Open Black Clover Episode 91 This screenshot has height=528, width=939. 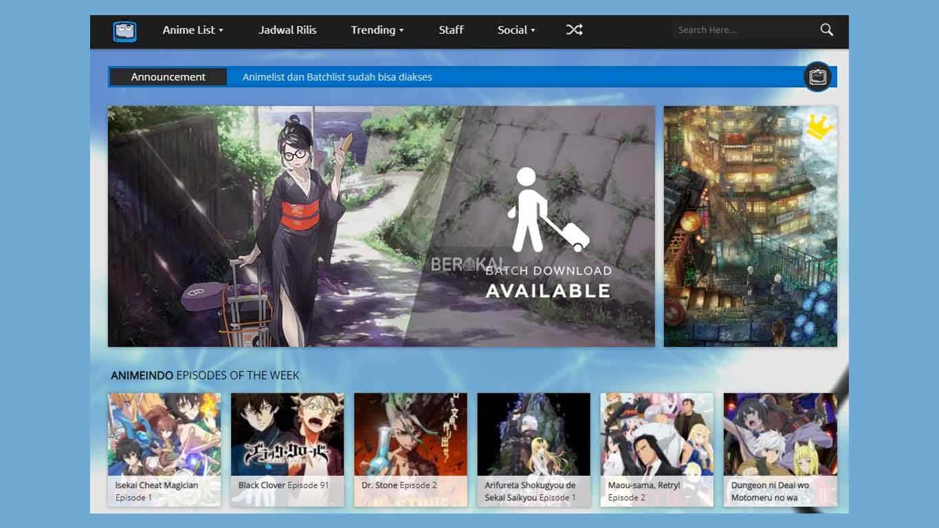tap(287, 450)
